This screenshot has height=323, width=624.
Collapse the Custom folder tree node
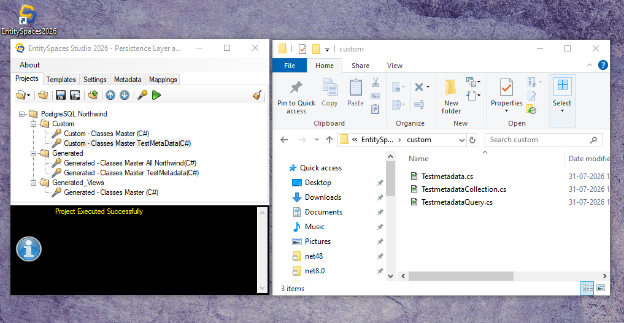(x=34, y=124)
